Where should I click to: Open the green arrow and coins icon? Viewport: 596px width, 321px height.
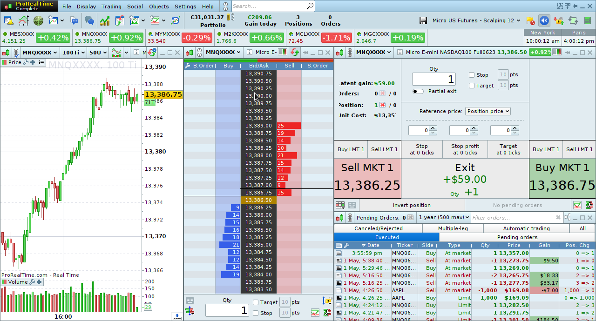click(x=105, y=20)
